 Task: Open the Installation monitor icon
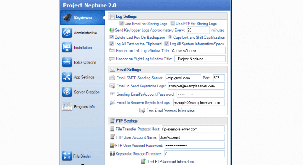[x=67, y=48]
